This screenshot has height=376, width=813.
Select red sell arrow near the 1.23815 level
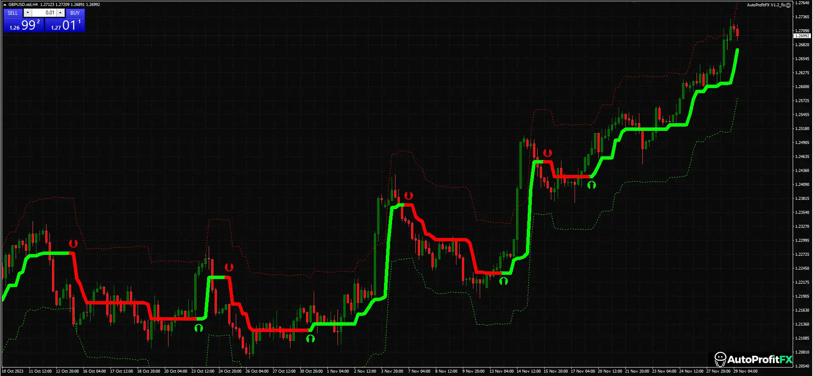click(x=409, y=196)
